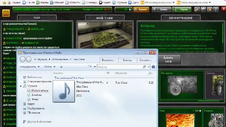This screenshot has height=127, width=226.
Task: Show hidden toolbar commands via » chevron
Action: (x=61, y=67)
